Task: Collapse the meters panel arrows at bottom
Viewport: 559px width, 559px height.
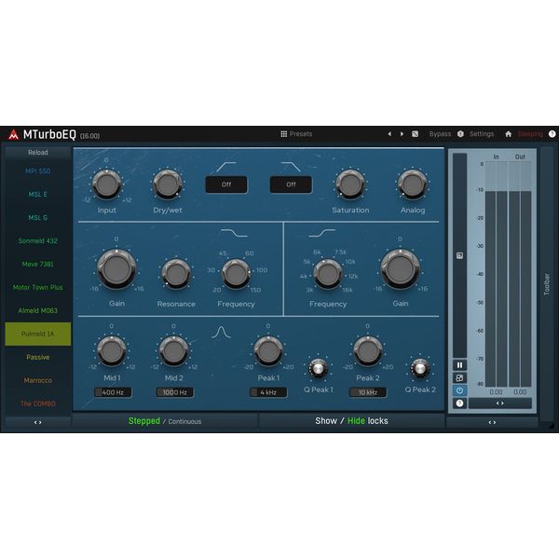Action: pyautogui.click(x=492, y=422)
